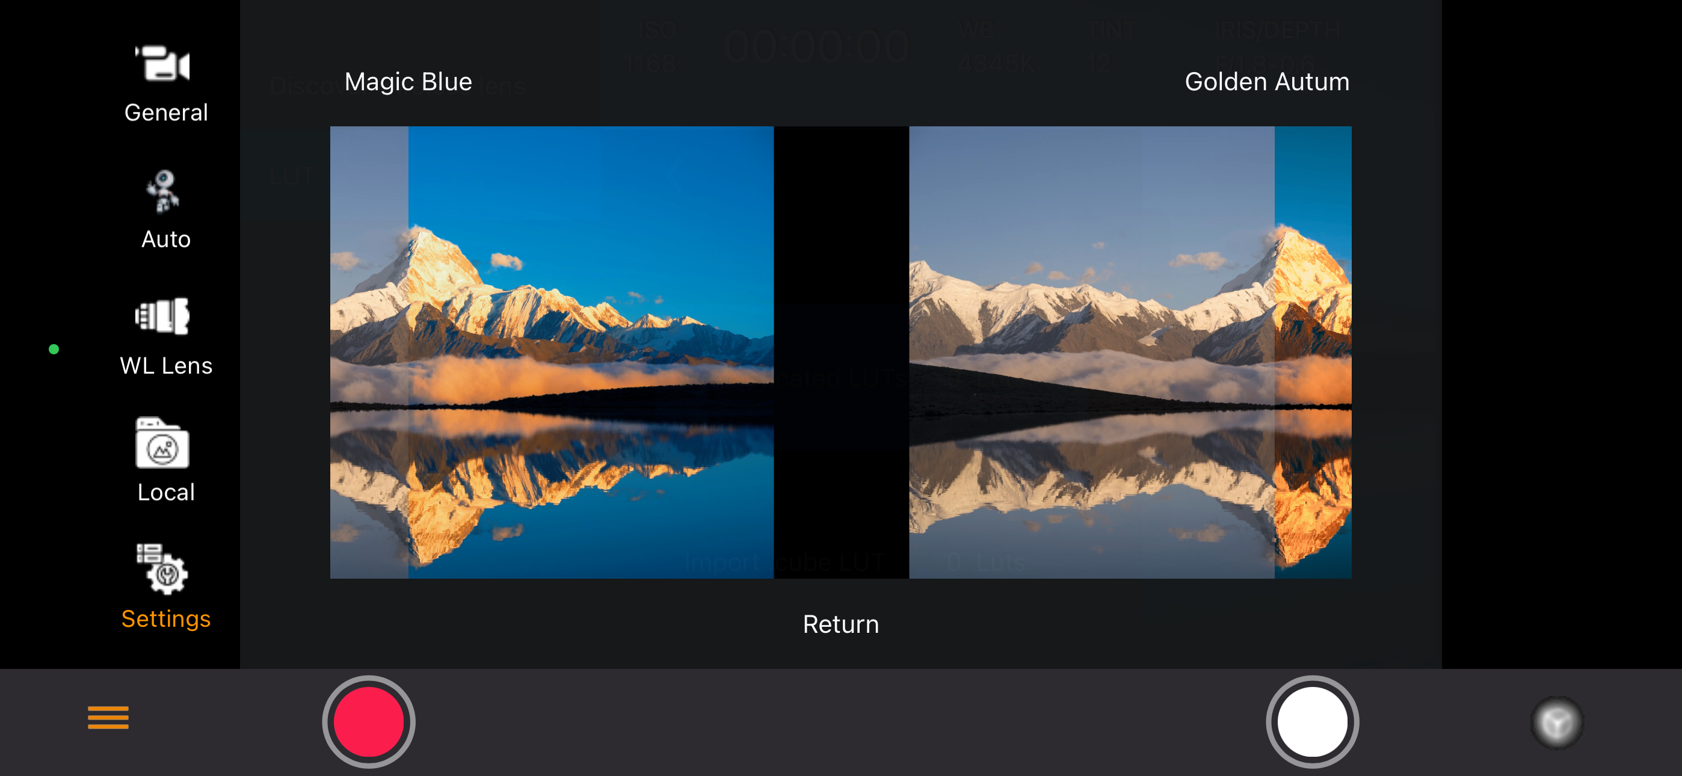Image resolution: width=1682 pixels, height=776 pixels.
Task: Open the Local gallery folder icon
Action: (162, 443)
